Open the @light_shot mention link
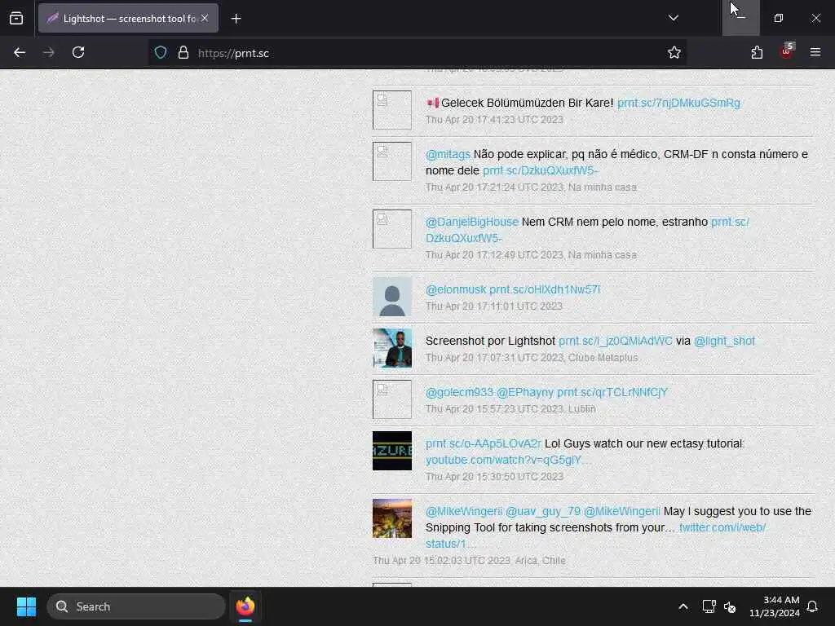 pyautogui.click(x=724, y=342)
